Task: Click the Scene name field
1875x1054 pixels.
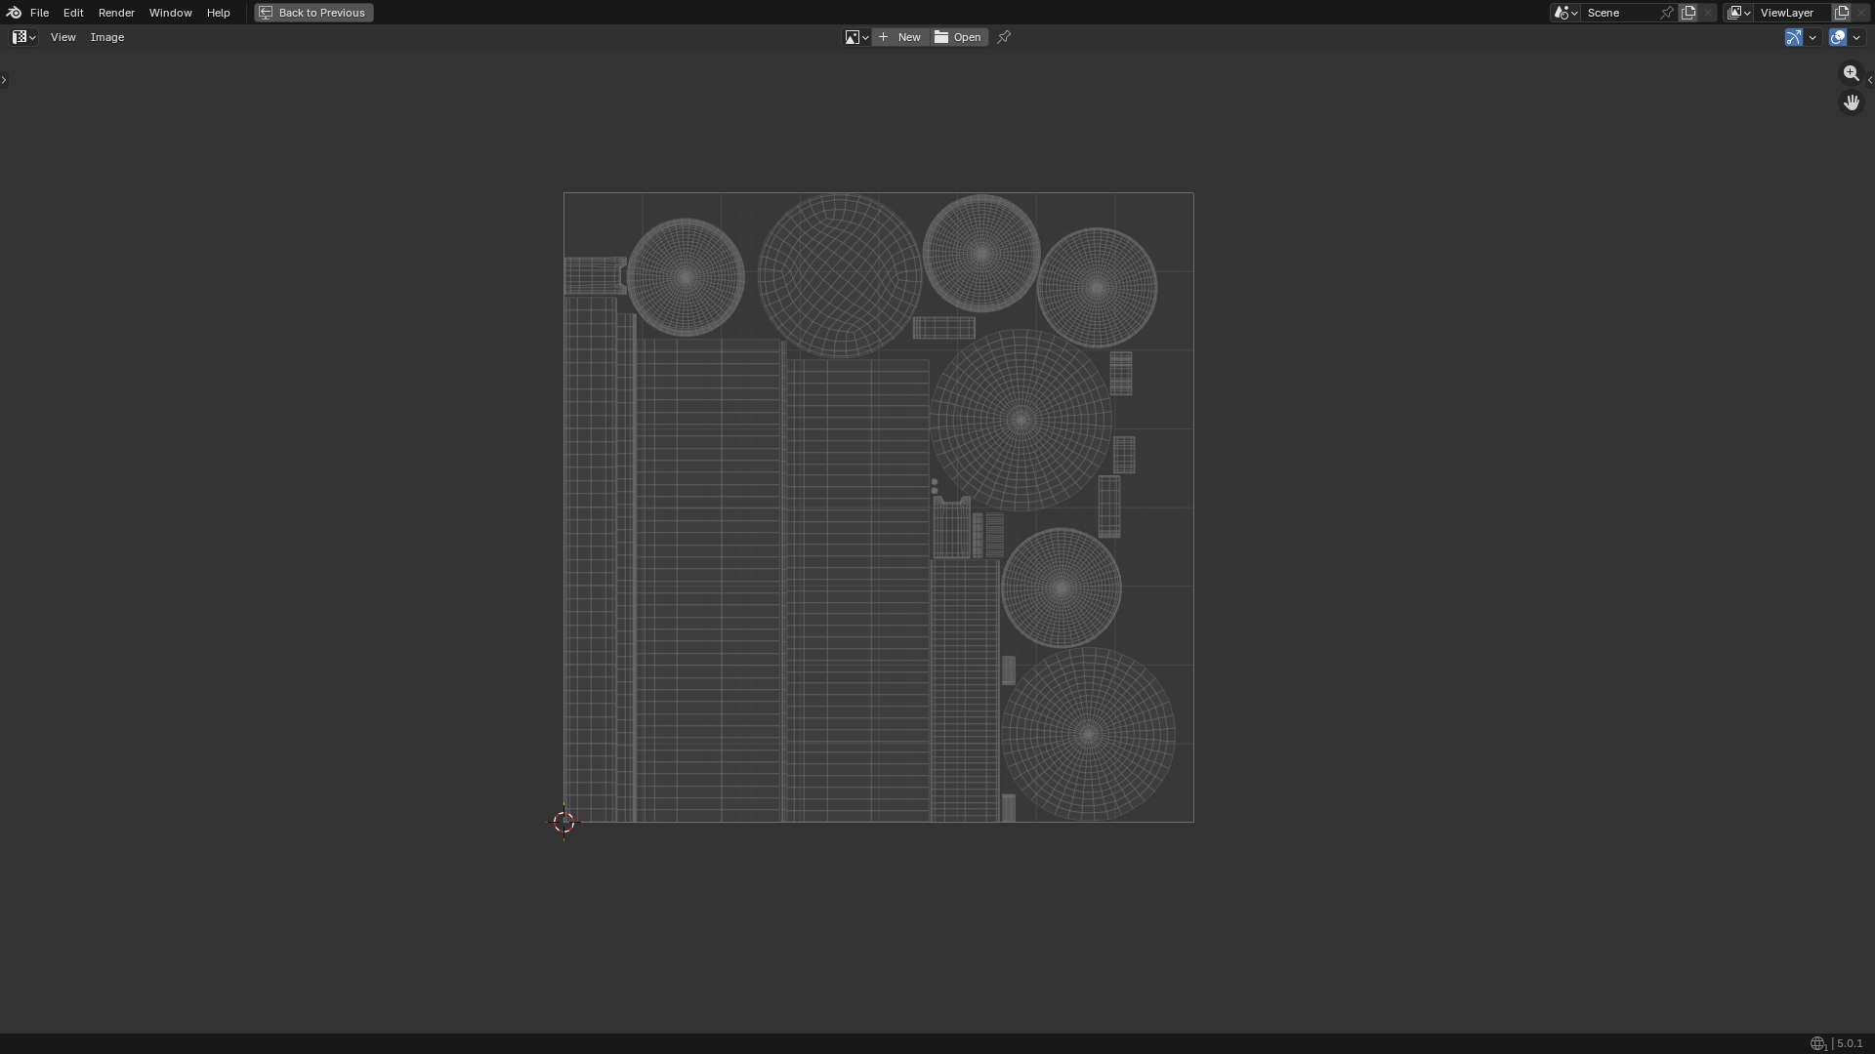Action: [1621, 13]
